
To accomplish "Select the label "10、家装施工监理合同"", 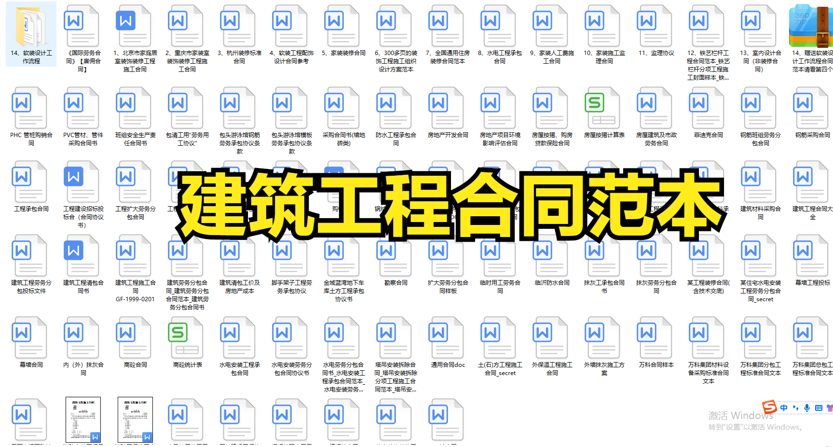I will tap(604, 57).
